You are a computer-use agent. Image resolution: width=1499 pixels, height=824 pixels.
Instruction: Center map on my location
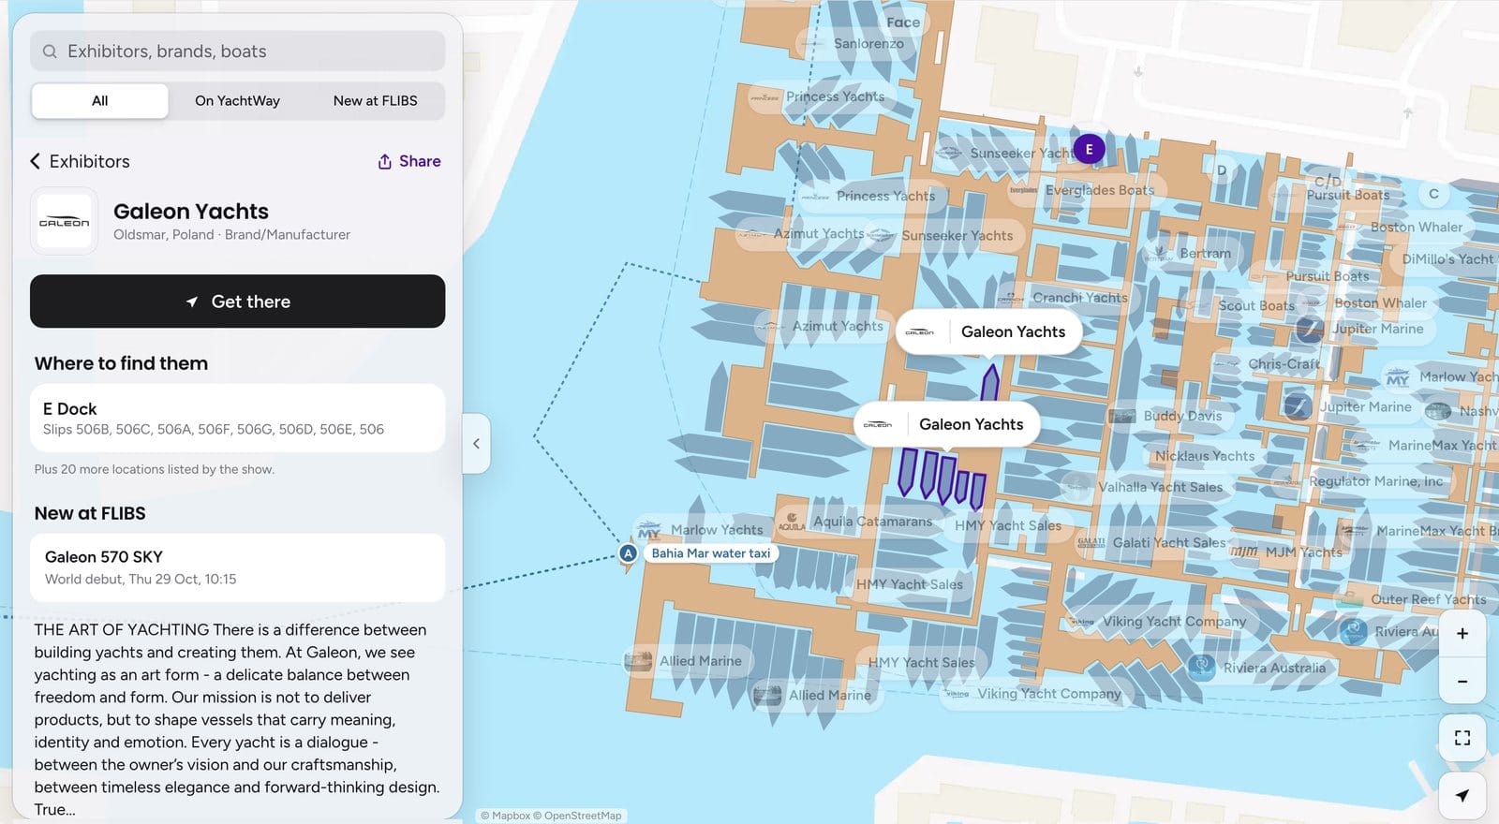tap(1462, 796)
